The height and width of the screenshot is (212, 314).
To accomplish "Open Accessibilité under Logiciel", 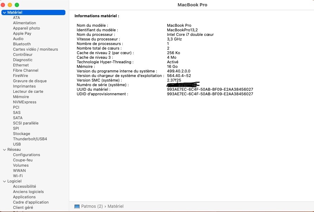I will tap(24, 186).
